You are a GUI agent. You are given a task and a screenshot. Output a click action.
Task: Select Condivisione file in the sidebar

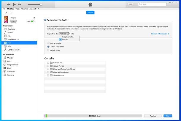tap(14, 50)
